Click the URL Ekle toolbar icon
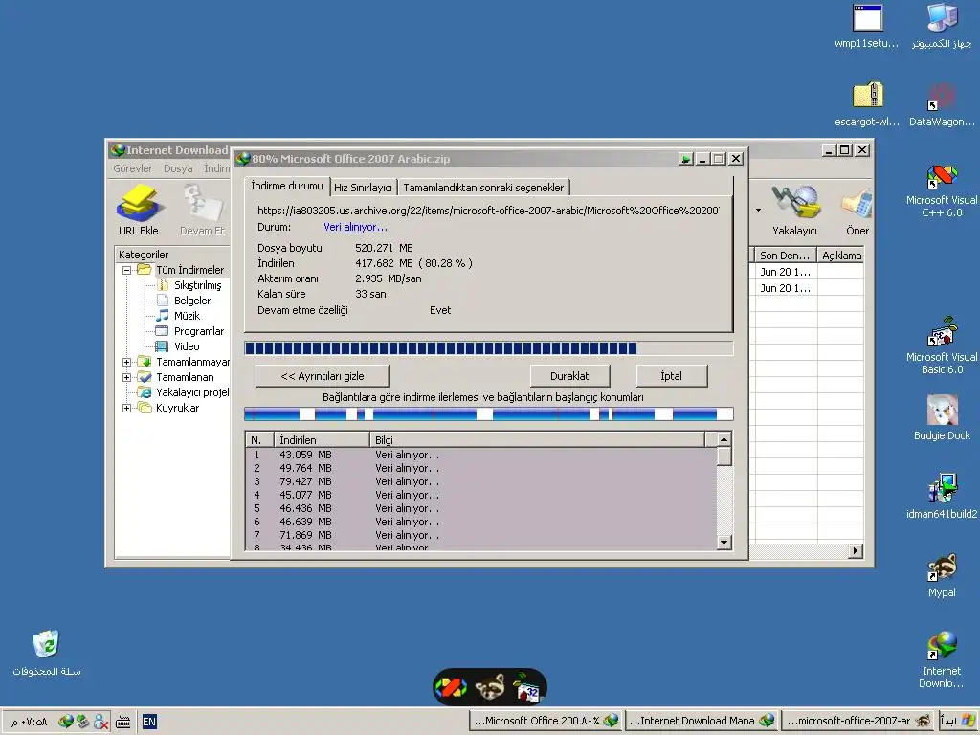Image resolution: width=980 pixels, height=735 pixels. point(140,205)
